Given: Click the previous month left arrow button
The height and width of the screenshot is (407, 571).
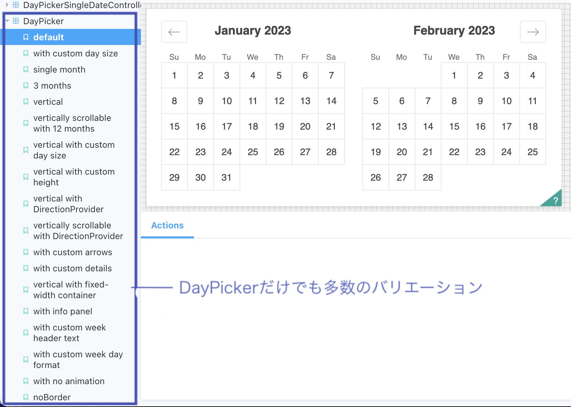Looking at the screenshot, I should (174, 32).
